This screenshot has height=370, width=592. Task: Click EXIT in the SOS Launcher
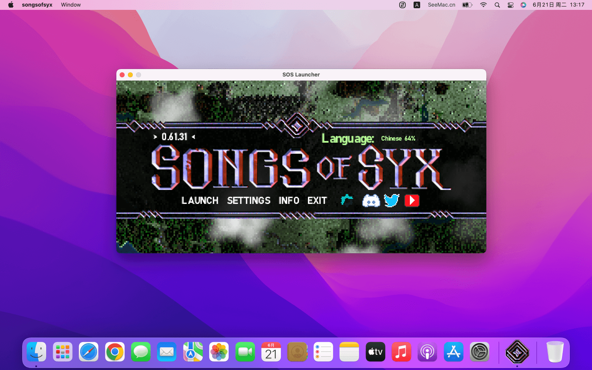pyautogui.click(x=317, y=201)
